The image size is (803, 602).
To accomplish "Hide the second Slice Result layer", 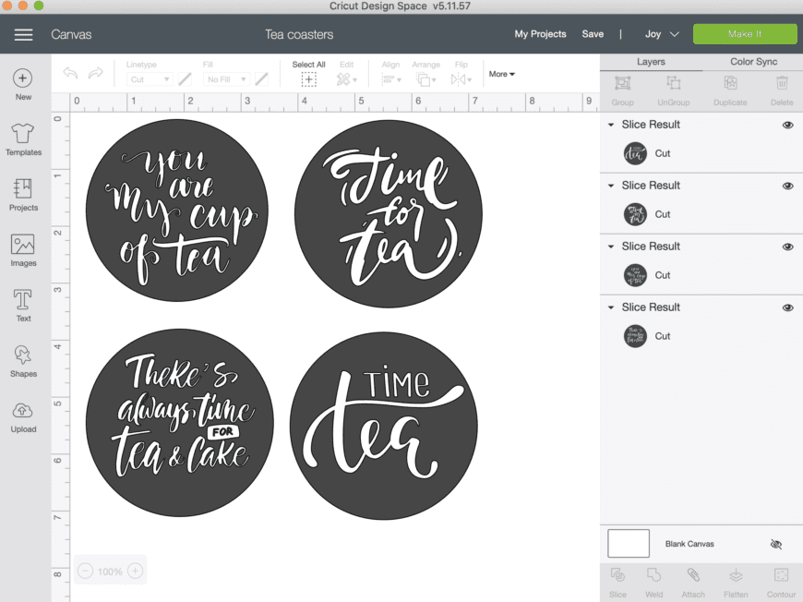I will click(x=787, y=186).
